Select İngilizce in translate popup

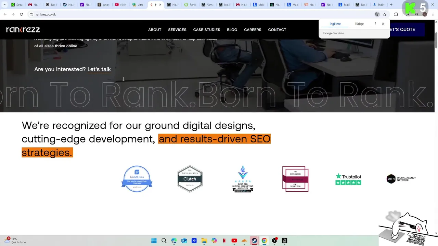335,24
